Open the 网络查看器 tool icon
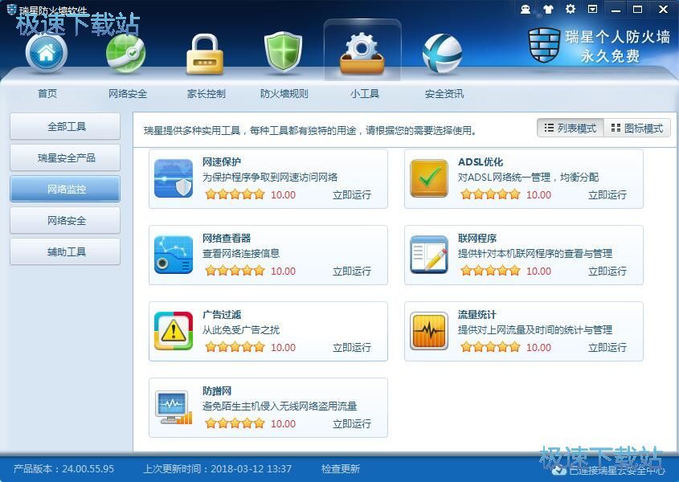This screenshot has height=482, width=679. 174,255
